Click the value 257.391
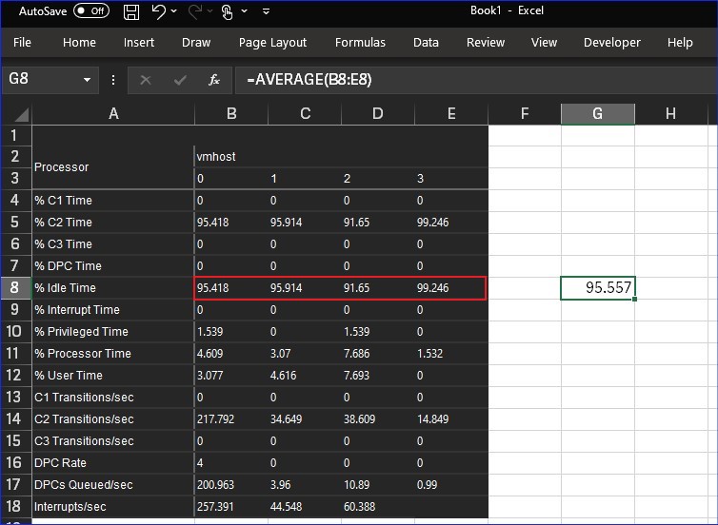Image resolution: width=718 pixels, height=525 pixels. (x=215, y=507)
